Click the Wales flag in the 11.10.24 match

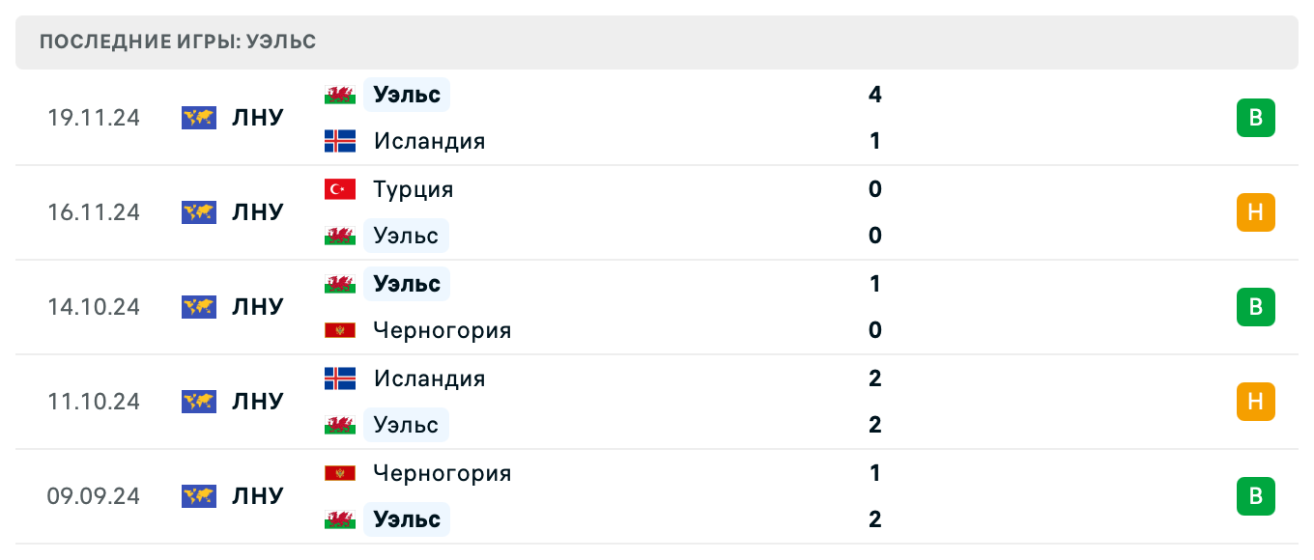tap(339, 425)
